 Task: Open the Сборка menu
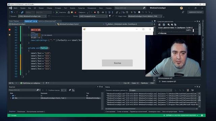[49, 8]
